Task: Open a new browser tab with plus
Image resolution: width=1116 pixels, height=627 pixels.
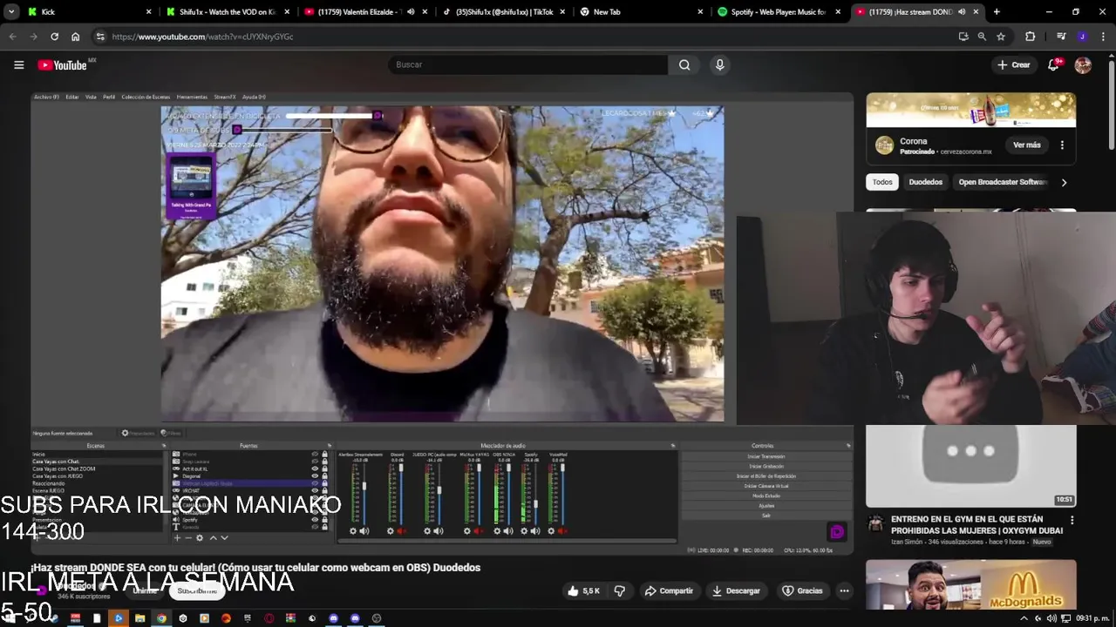Action: click(x=997, y=12)
